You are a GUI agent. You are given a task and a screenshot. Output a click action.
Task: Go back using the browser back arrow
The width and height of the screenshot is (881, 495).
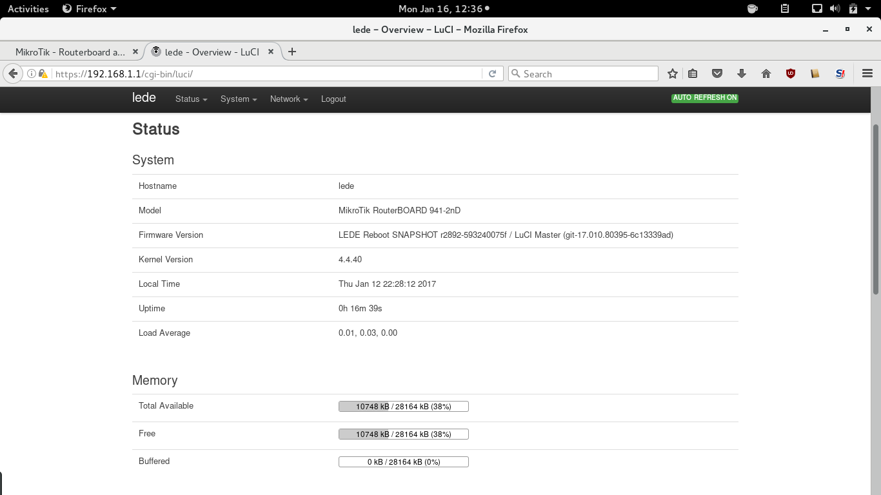pos(13,74)
